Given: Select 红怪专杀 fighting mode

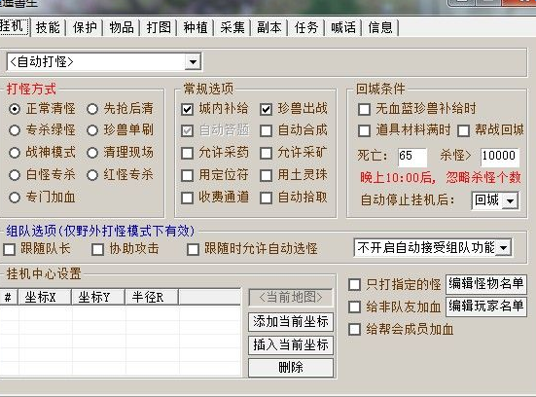Looking at the screenshot, I should tap(92, 175).
